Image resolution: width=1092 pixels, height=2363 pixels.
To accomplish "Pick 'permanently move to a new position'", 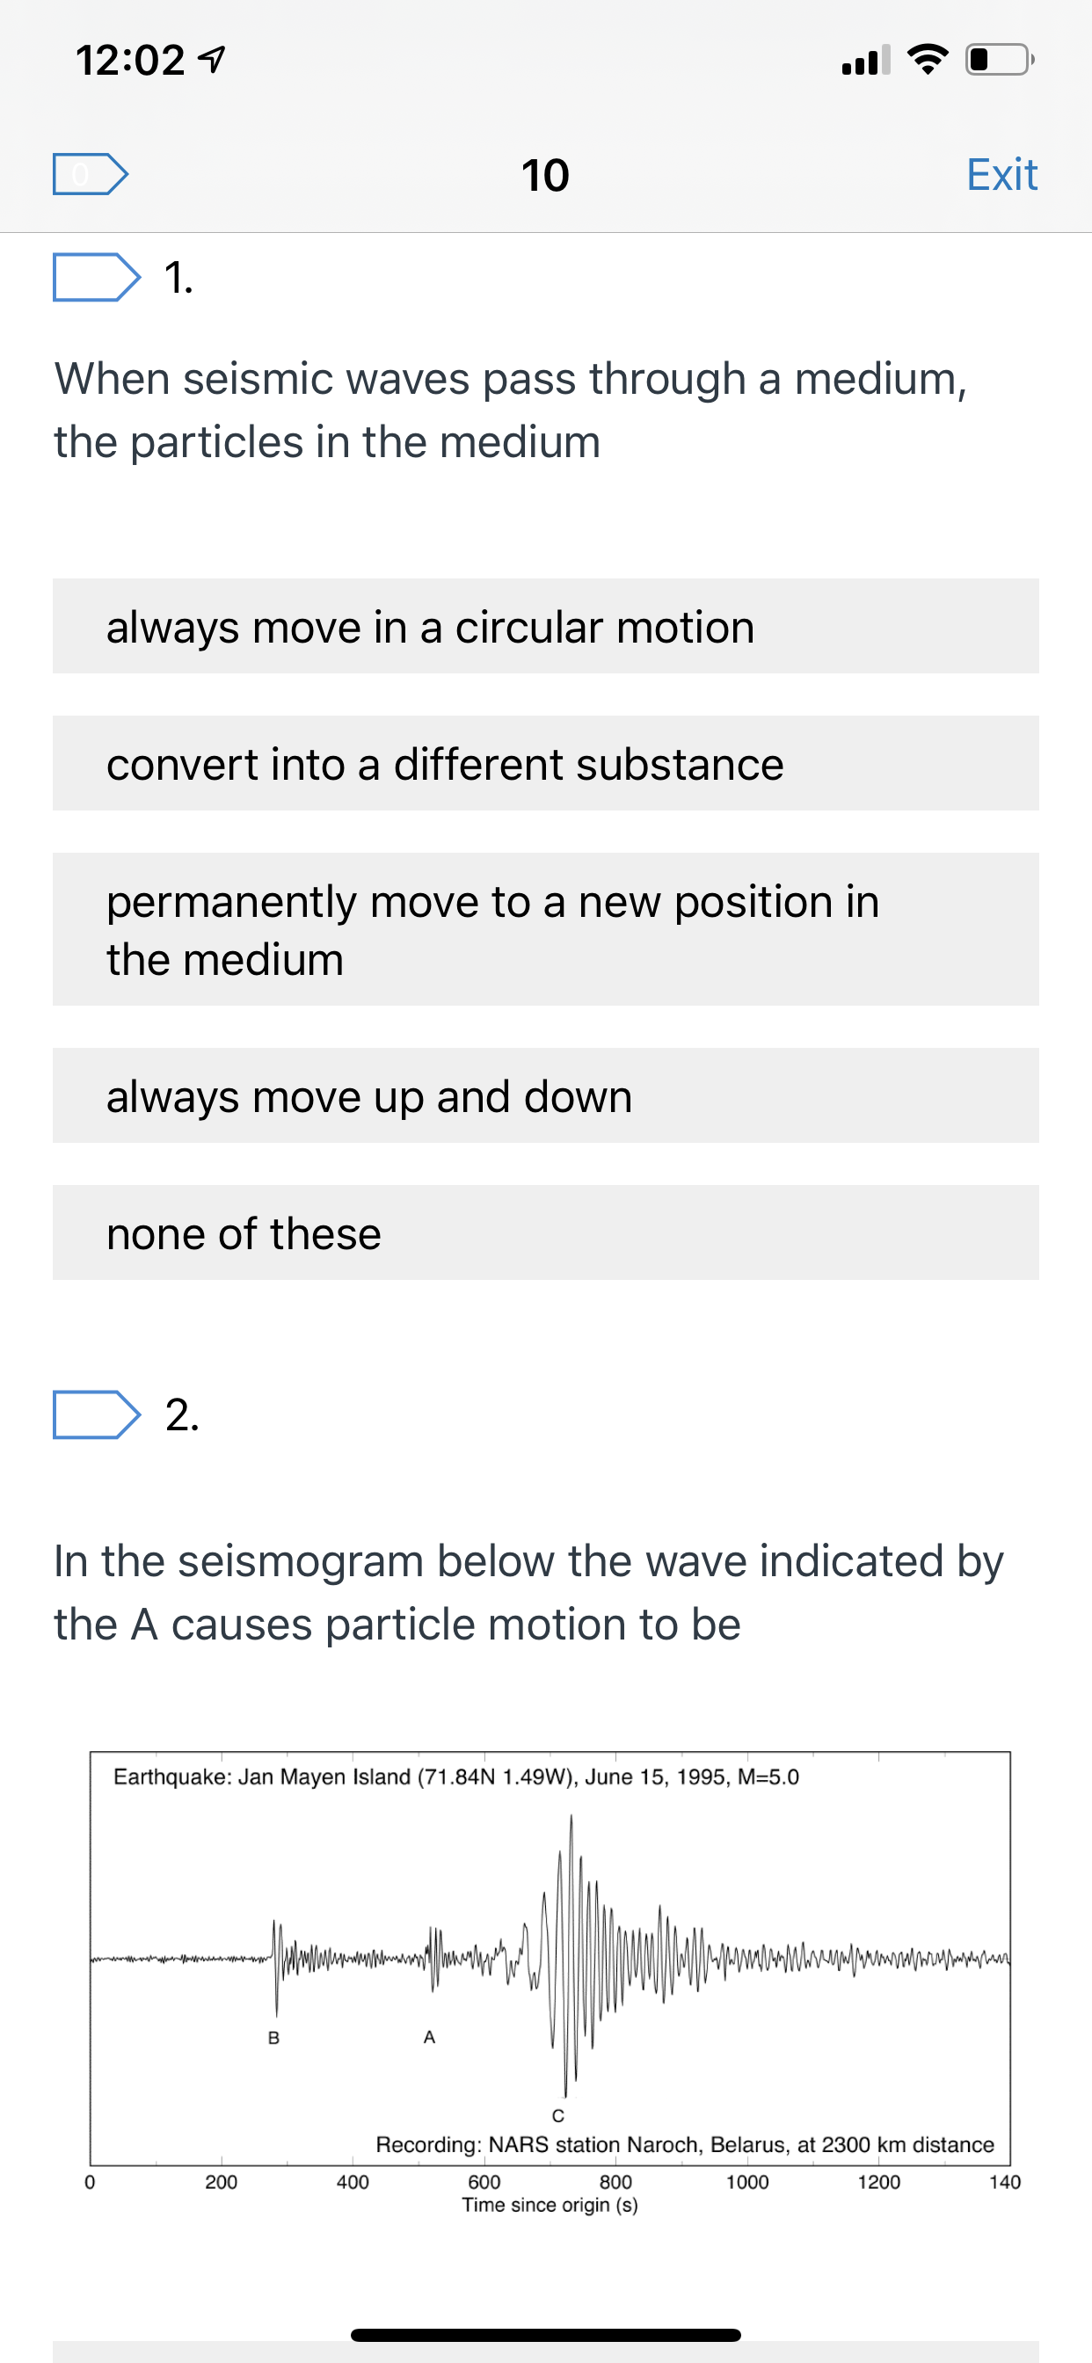I will click(546, 929).
